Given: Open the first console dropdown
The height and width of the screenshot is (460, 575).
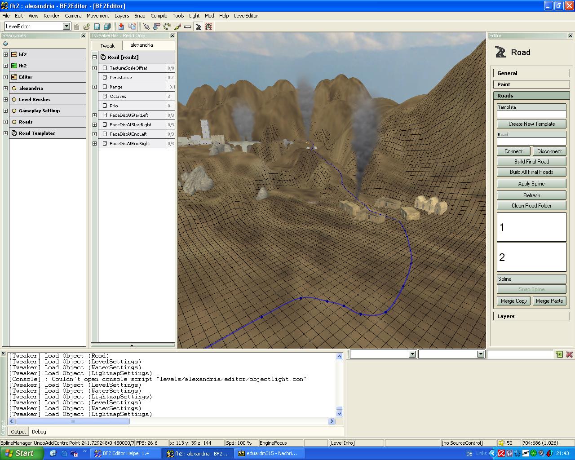Looking at the screenshot, I should (x=412, y=354).
